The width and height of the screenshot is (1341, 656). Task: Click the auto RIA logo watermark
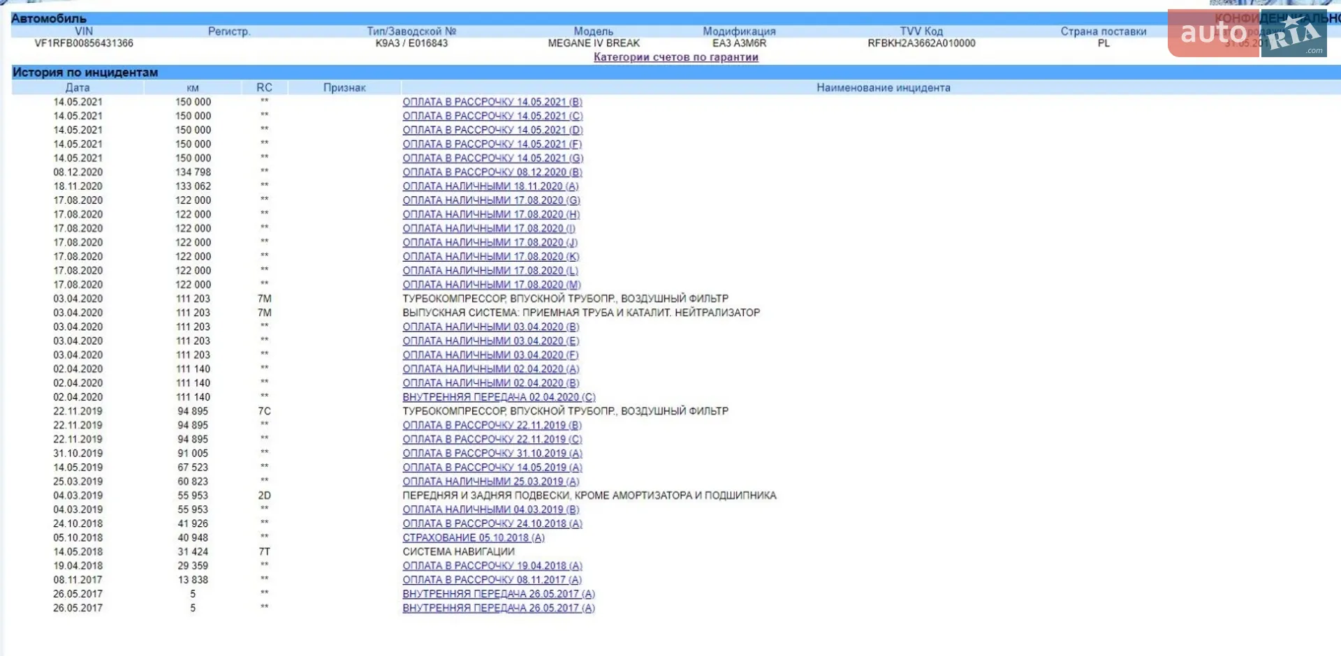tap(1247, 33)
